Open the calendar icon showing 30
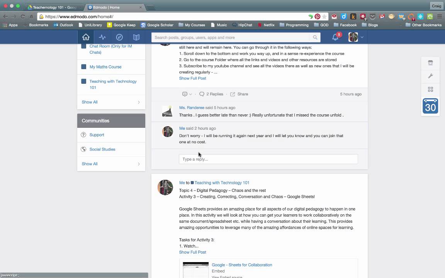445x278 pixels. click(430, 106)
